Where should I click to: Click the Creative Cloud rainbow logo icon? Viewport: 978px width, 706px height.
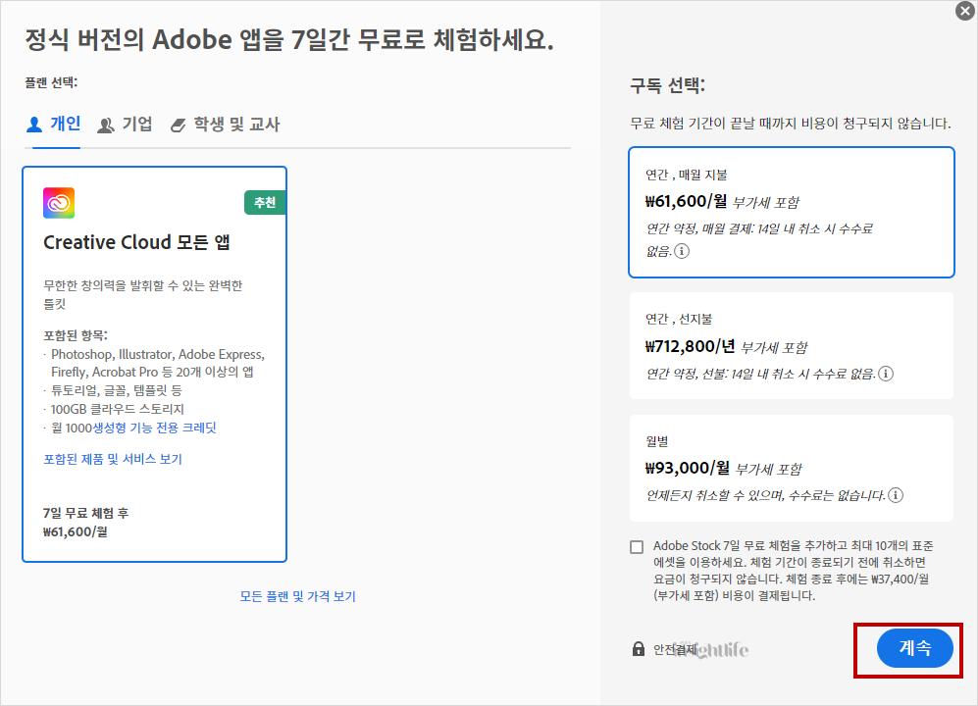pyautogui.click(x=59, y=203)
